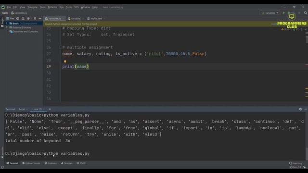Click the Stop process icon in toolbar

coord(299,13)
